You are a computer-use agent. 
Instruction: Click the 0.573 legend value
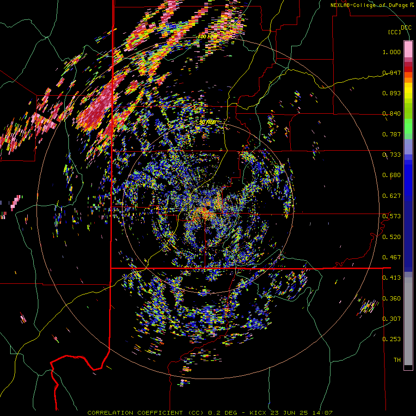pos(392,216)
